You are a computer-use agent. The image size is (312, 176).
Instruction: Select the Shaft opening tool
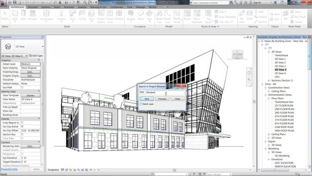pos(249,15)
